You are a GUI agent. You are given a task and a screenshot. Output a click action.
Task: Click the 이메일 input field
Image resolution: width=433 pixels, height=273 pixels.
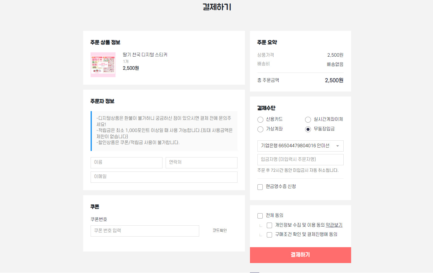[164, 177]
